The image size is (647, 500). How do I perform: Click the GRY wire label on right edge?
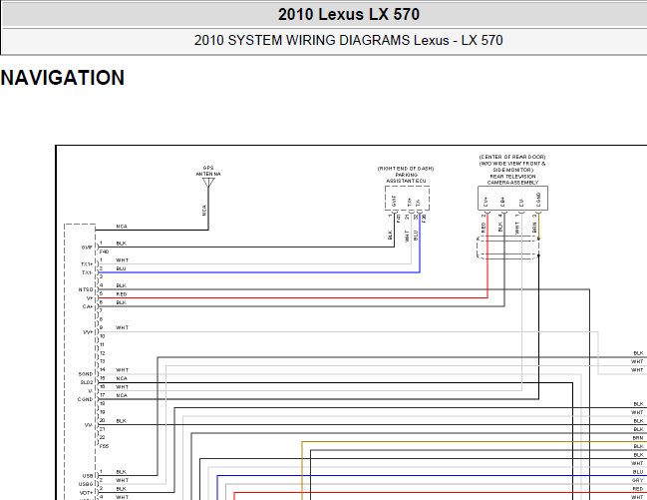point(637,480)
